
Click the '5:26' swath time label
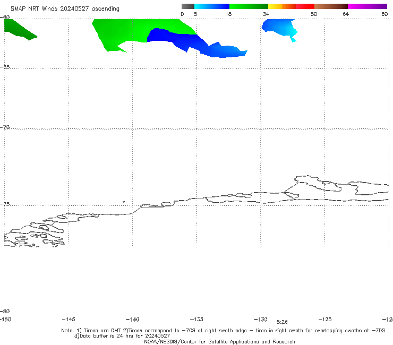282,322
